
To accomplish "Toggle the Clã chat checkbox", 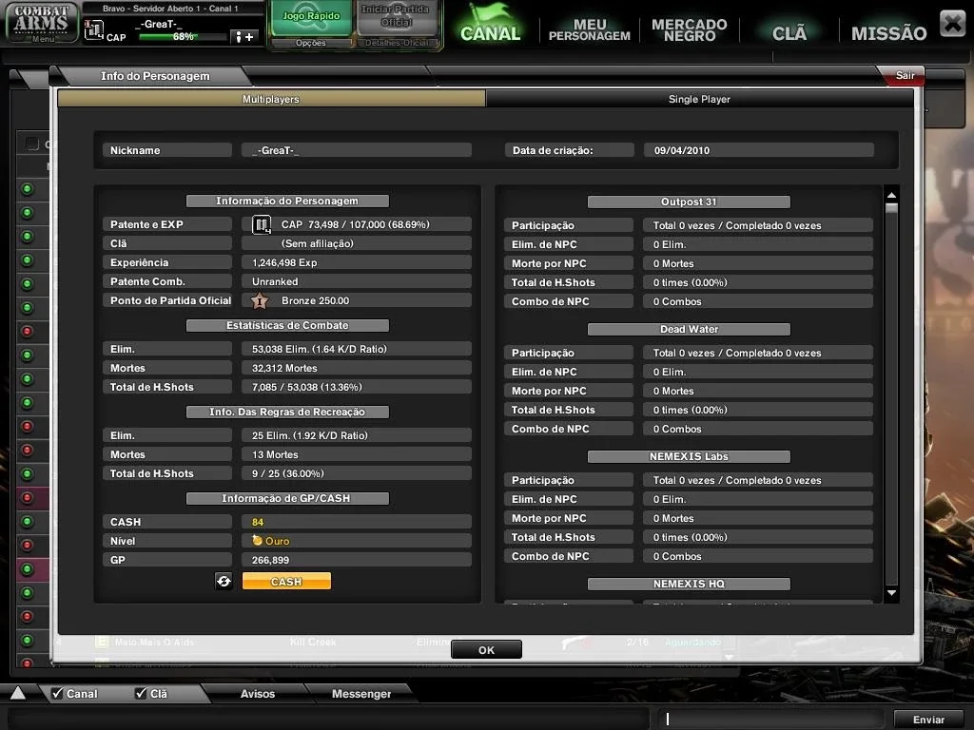I will click(141, 693).
